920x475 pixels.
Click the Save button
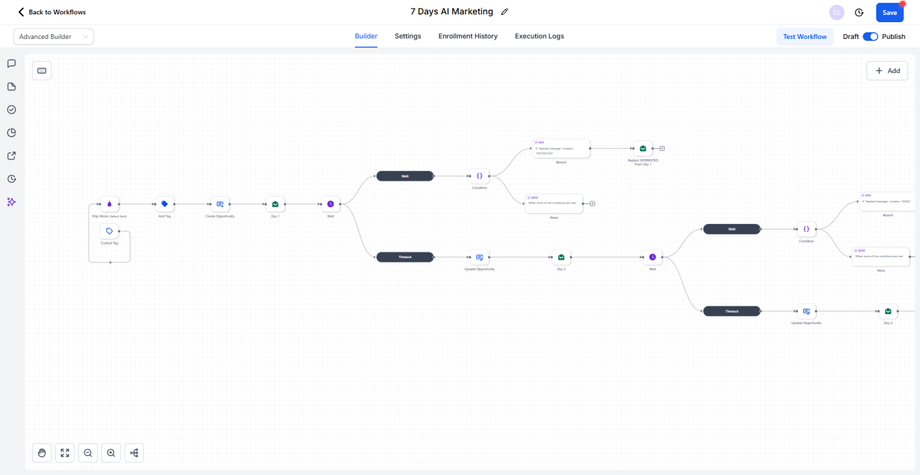pos(889,13)
